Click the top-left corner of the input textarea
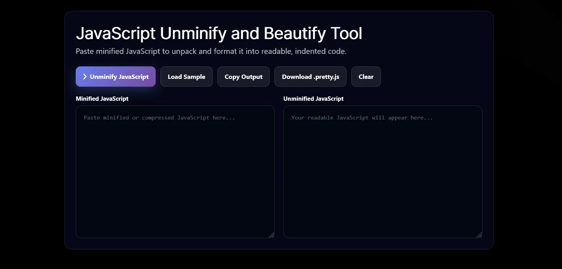 pos(78,107)
